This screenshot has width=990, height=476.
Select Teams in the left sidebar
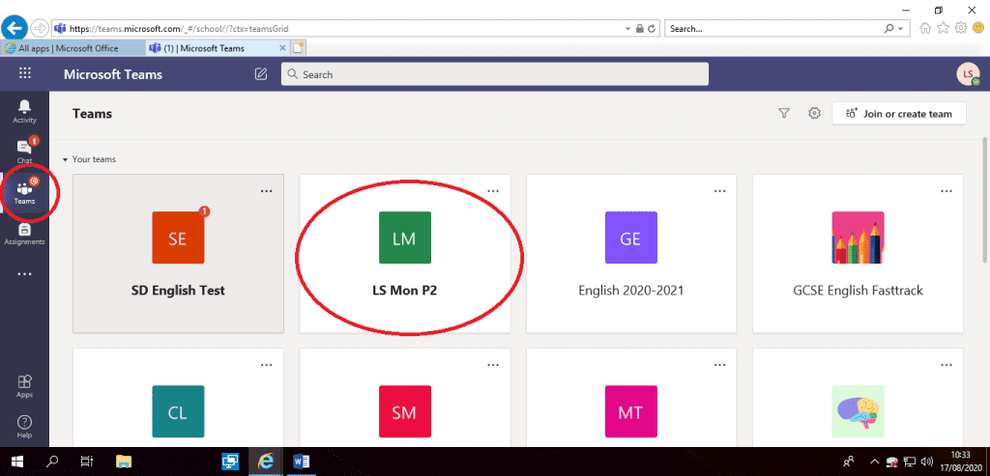pyautogui.click(x=24, y=192)
